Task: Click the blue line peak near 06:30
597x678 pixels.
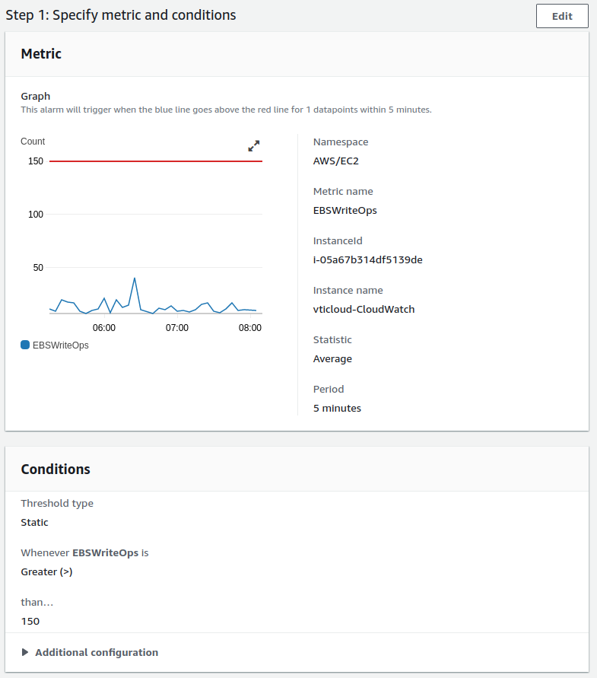Action: tap(135, 279)
